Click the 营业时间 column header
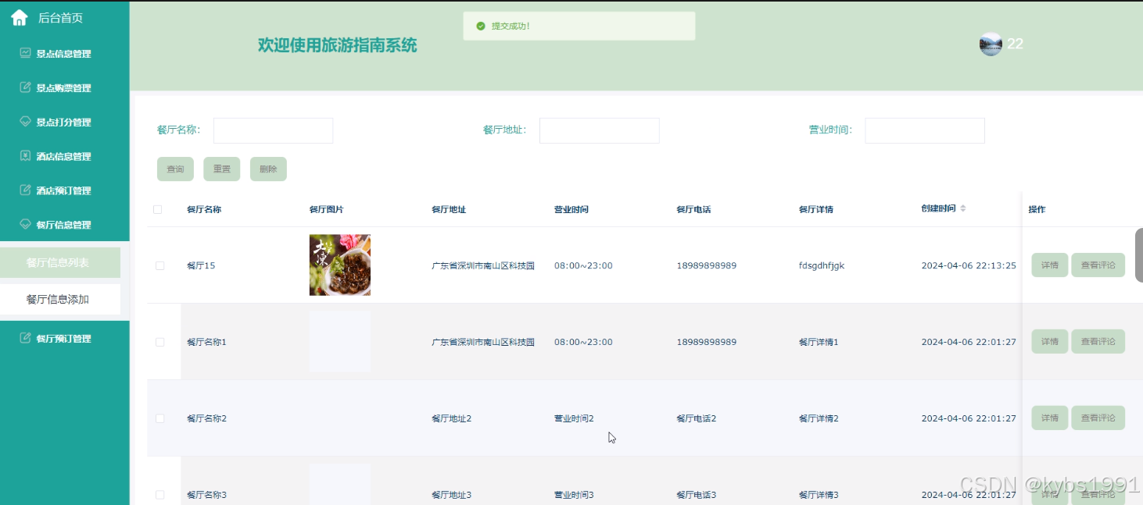This screenshot has height=505, width=1143. click(x=571, y=209)
